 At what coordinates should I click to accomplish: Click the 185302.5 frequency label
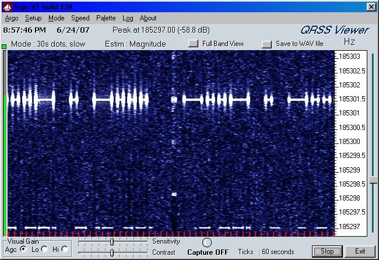click(x=352, y=71)
